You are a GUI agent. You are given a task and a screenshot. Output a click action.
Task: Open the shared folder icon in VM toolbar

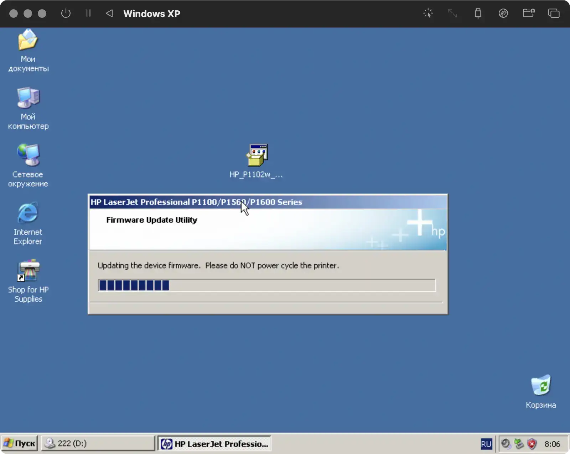[529, 14]
